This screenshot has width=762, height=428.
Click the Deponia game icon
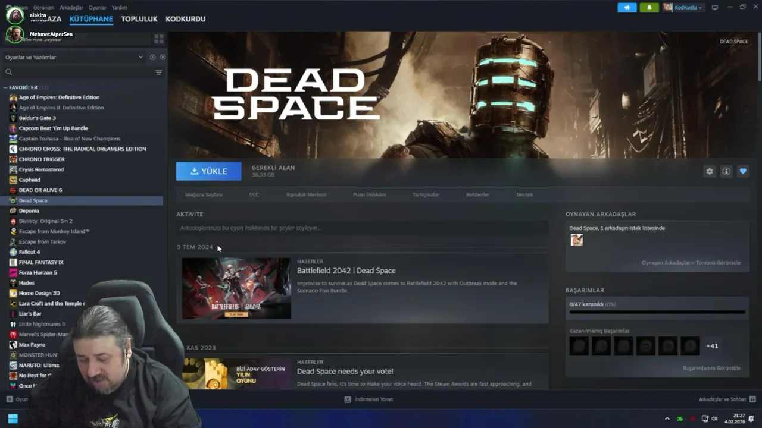(13, 210)
